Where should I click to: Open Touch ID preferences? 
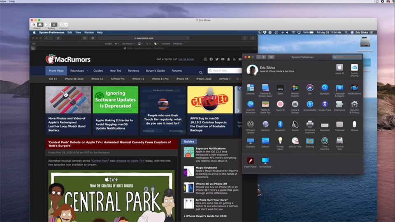click(x=280, y=106)
